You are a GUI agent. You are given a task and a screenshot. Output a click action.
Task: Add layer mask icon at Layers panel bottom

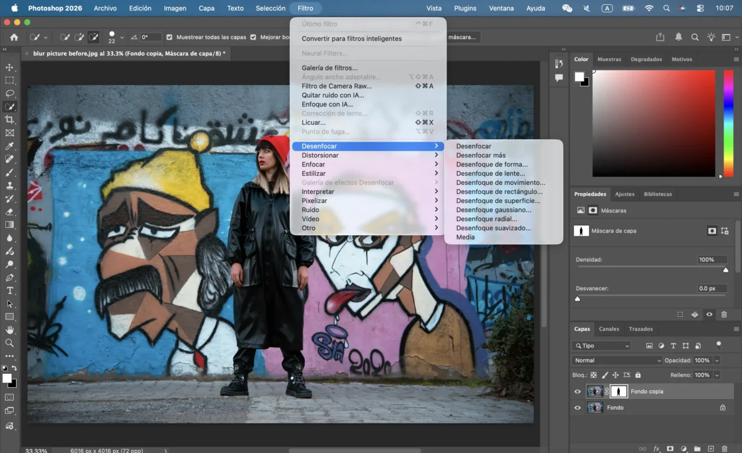pos(670,449)
